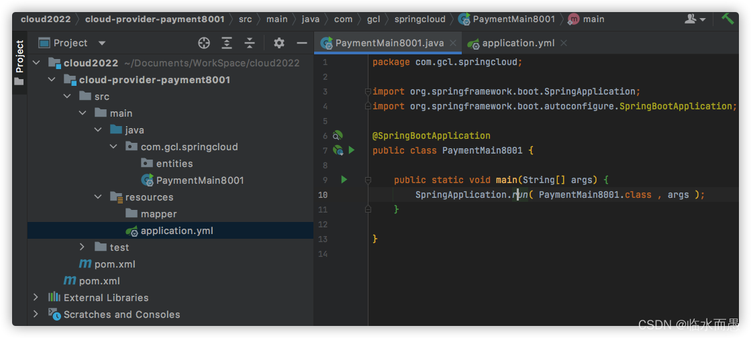Click cloud2022 breadcrumb
The width and height of the screenshot is (751, 338).
[46, 19]
